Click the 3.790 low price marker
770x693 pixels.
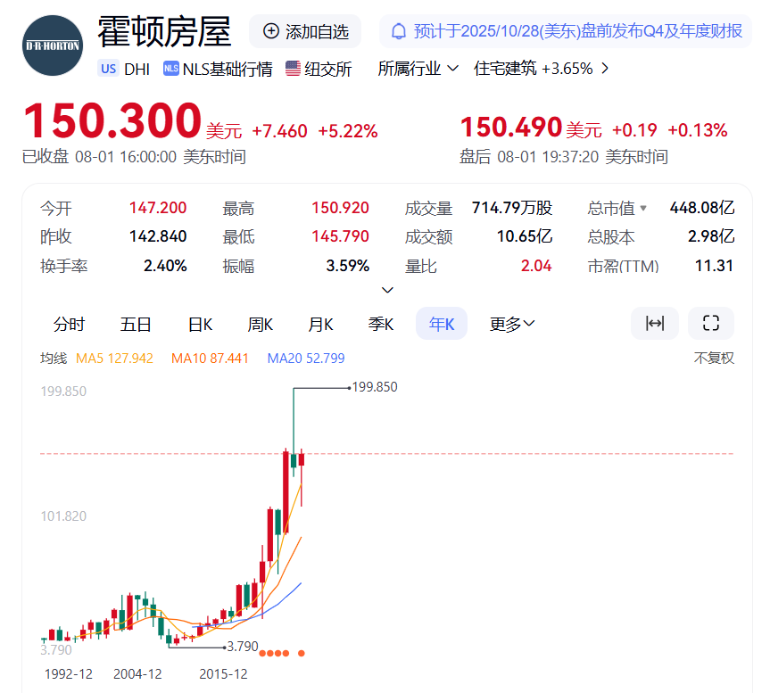click(243, 647)
